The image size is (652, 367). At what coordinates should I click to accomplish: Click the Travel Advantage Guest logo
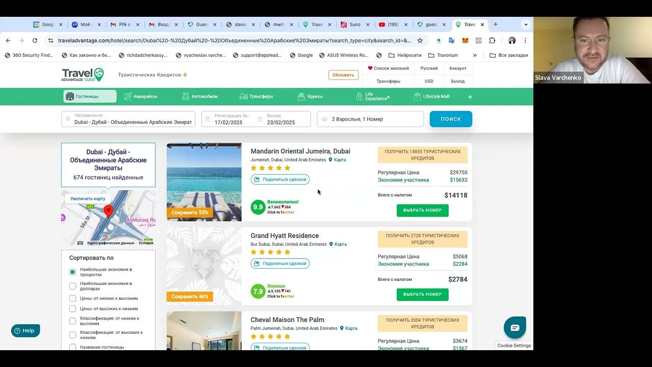83,75
